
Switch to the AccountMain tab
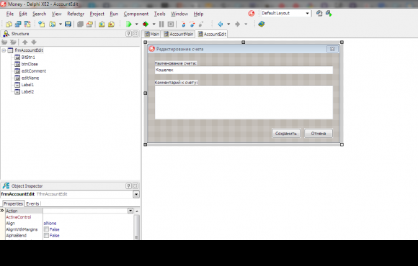178,34
